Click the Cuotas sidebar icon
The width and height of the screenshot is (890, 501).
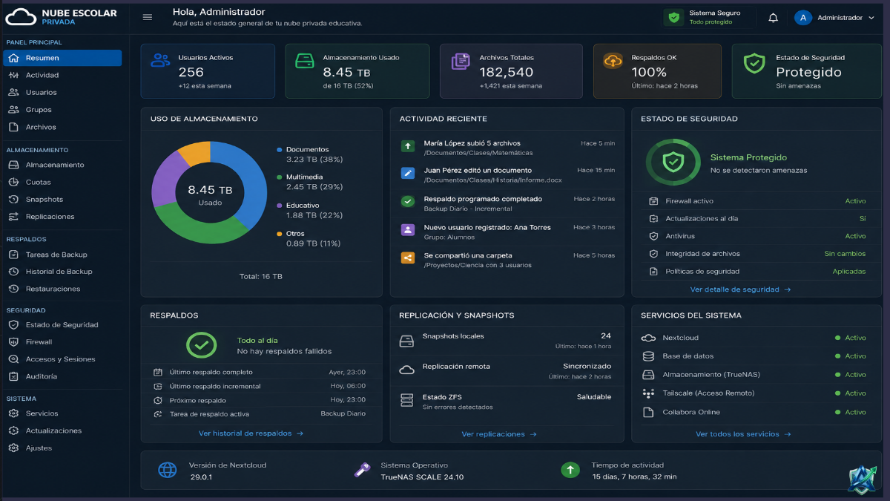(x=13, y=182)
